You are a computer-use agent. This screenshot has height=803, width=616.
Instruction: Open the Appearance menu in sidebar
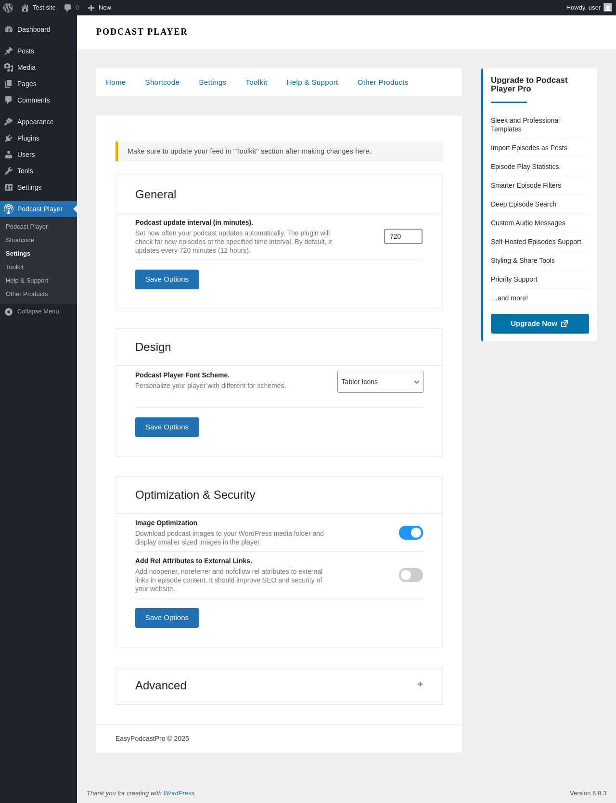coord(35,122)
